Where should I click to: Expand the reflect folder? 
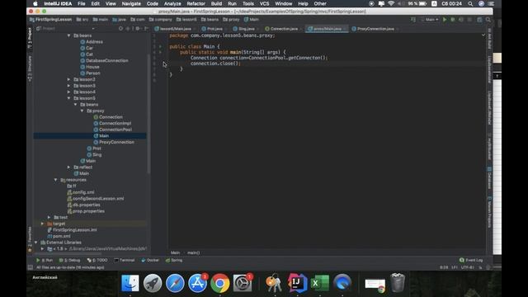(69, 167)
